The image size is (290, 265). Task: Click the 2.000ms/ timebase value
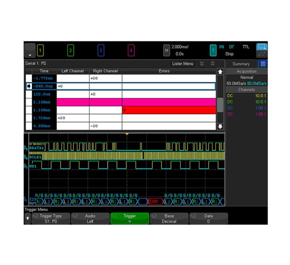(179, 47)
